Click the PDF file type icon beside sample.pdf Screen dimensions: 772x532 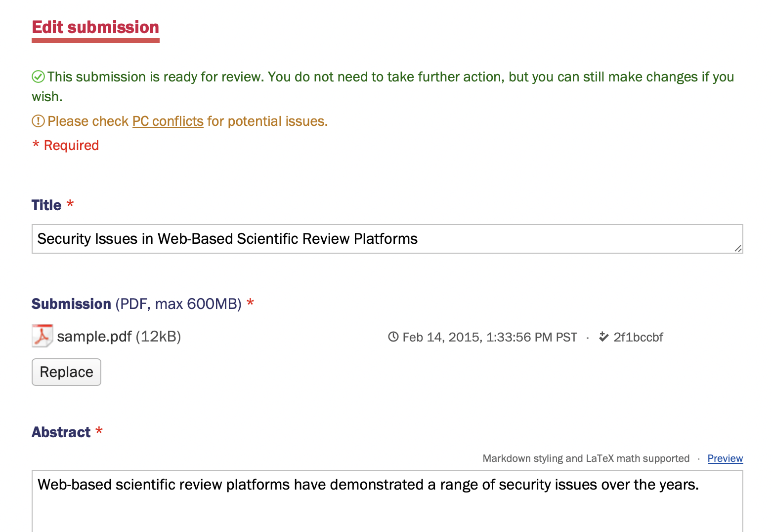click(42, 336)
